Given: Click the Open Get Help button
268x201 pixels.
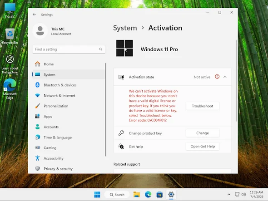Looking at the screenshot, I should 203,146.
